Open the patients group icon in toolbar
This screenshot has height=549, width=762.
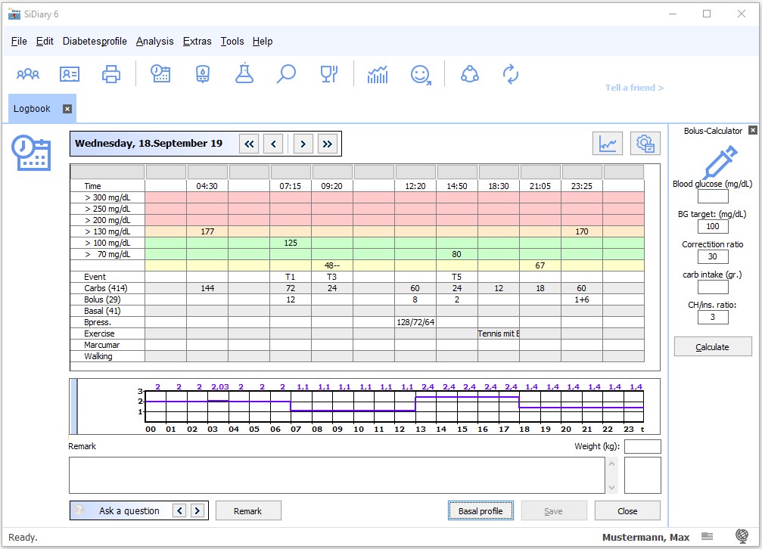28,74
